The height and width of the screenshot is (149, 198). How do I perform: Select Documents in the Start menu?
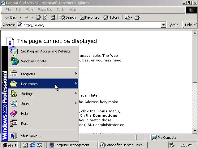pyautogui.click(x=43, y=84)
